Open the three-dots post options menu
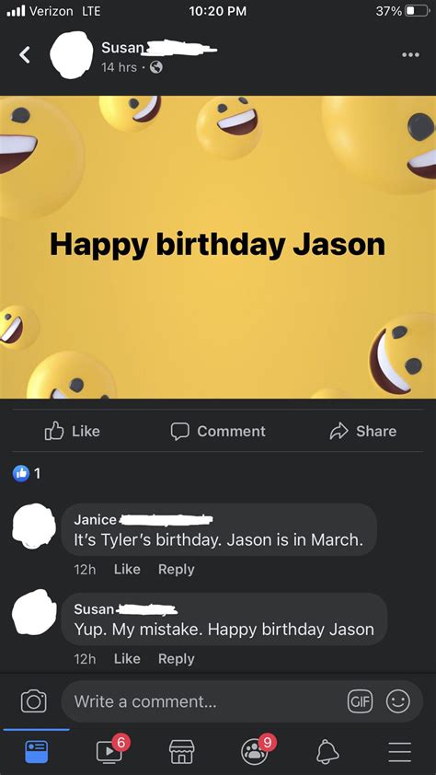This screenshot has width=436, height=775. tap(410, 55)
